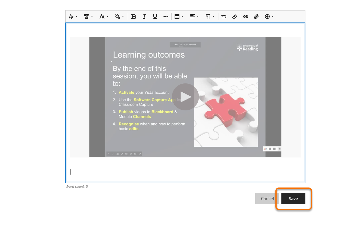Expand the insert content dropdown arrow
The image size is (348, 225).
[273, 16]
